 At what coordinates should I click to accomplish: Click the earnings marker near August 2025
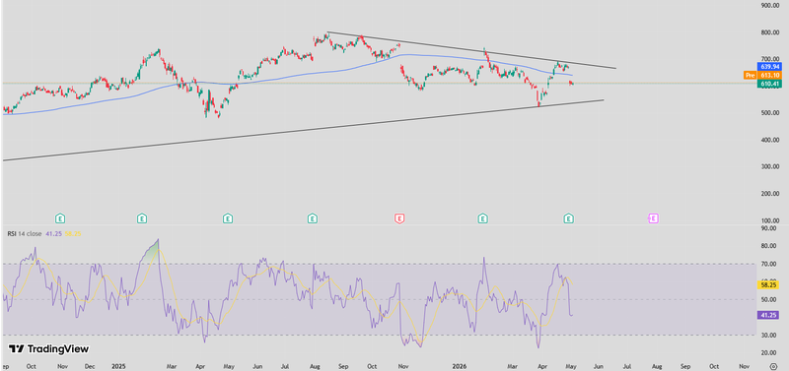pyautogui.click(x=313, y=218)
